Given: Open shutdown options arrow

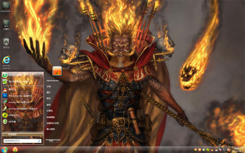Looking at the screenshot, I should pos(58,141).
